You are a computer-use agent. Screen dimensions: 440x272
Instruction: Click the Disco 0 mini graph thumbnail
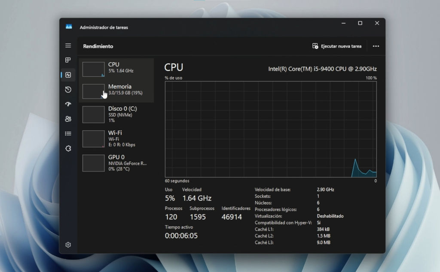(93, 115)
